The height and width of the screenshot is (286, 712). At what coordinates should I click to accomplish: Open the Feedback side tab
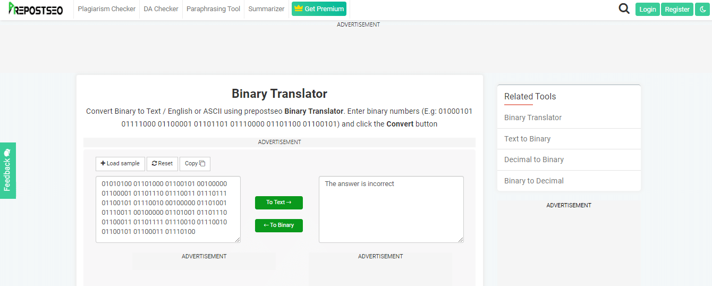[x=7, y=171]
